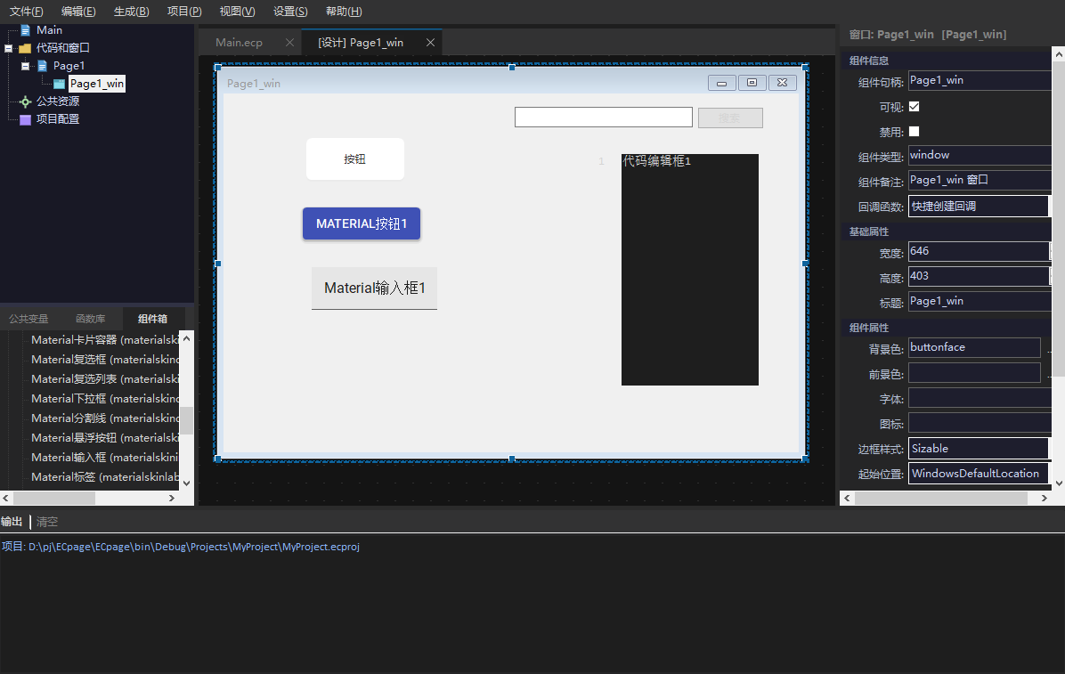Select Material分割线 in component box
1065x674 pixels.
pyautogui.click(x=104, y=418)
